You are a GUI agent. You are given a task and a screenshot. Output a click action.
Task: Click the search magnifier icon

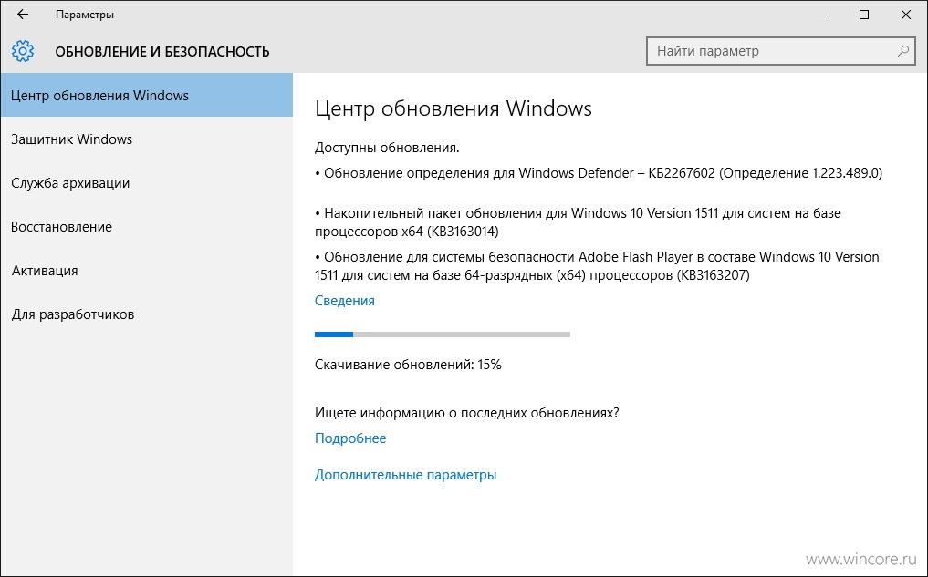pos(902,51)
